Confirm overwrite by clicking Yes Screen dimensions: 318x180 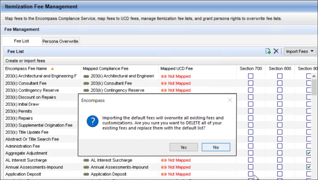tap(184, 148)
